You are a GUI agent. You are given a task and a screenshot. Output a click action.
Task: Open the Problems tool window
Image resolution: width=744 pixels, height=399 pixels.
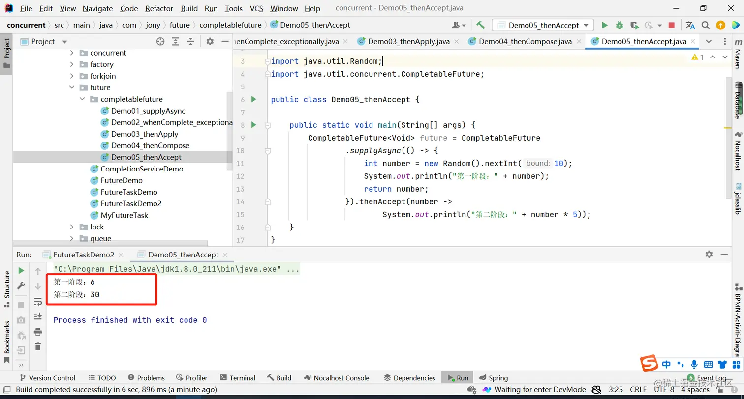[146, 378]
